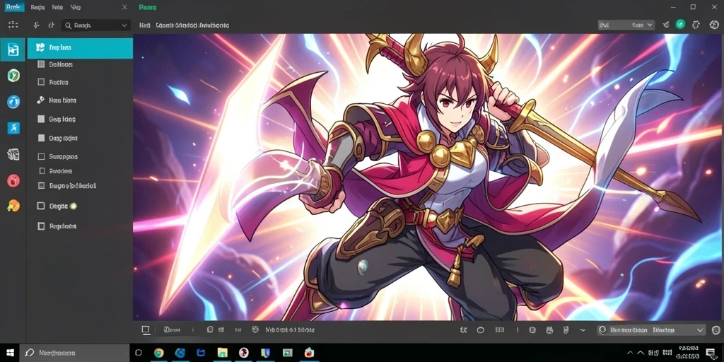Viewport: 724px width, 362px height.
Task: Open the Windows notification center icon
Action: [711, 353]
